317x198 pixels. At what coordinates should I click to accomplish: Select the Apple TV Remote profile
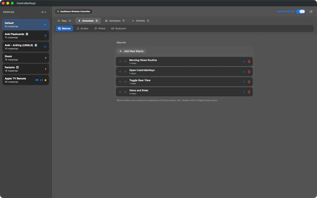coord(26,80)
